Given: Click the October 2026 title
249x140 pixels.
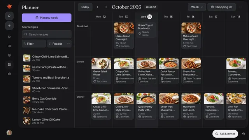Looking at the screenshot, I should click(126, 7).
